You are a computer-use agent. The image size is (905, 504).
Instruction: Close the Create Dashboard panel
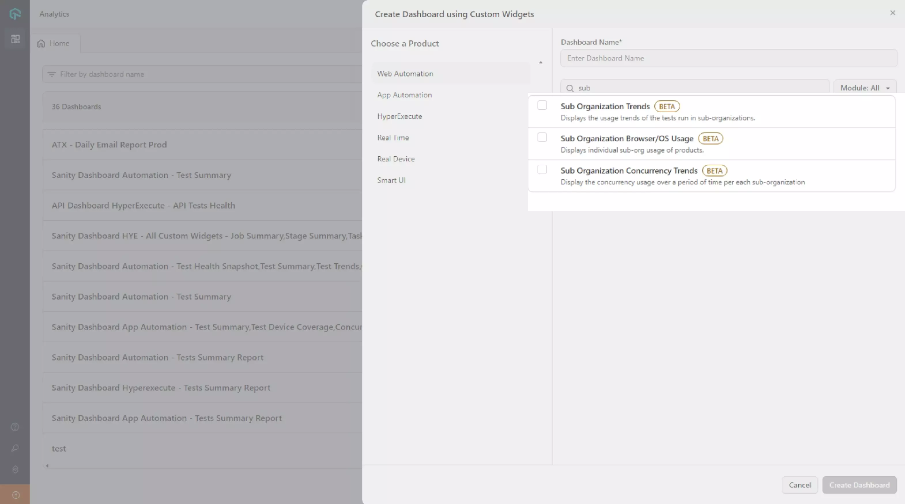click(892, 13)
